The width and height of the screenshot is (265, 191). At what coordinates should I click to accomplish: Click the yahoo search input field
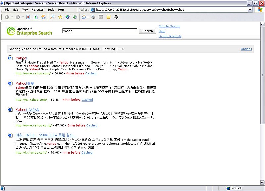(x=100, y=31)
